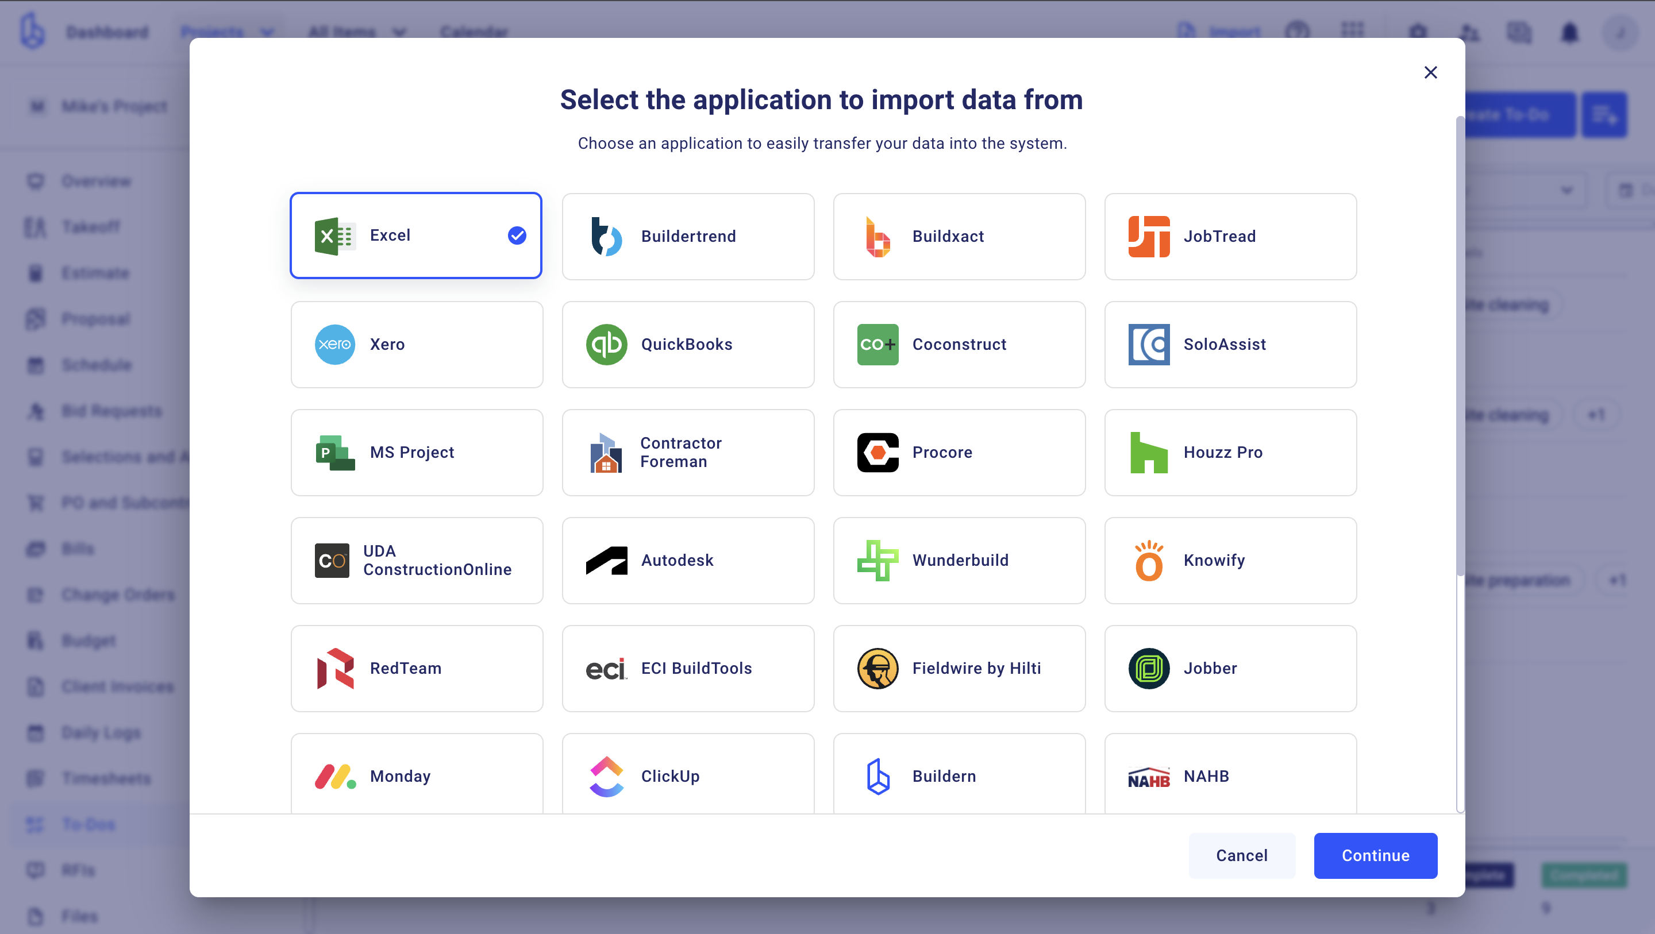This screenshot has height=934, width=1655.
Task: Choose Monday import option
Action: [417, 773]
